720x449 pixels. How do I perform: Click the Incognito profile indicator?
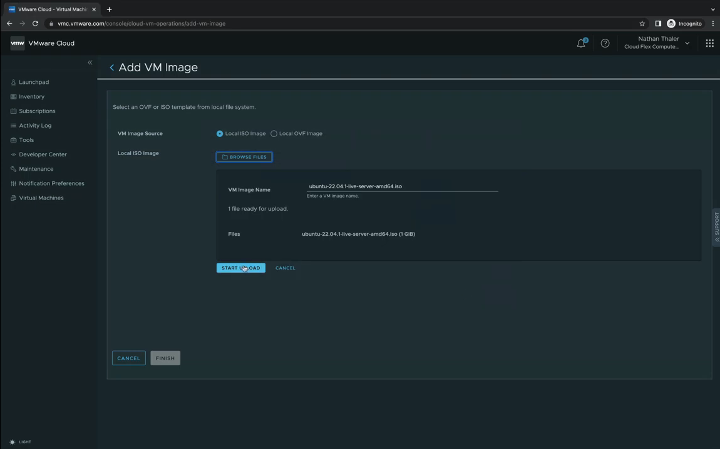click(x=684, y=23)
